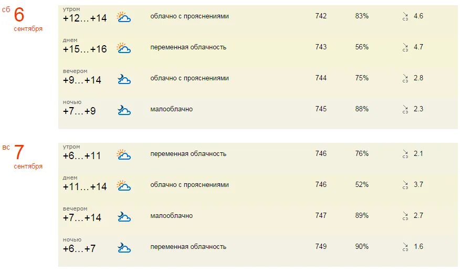460x272 pixels.
Task: Click the moon-cloud icon for September 7 evening
Action: coord(124,216)
